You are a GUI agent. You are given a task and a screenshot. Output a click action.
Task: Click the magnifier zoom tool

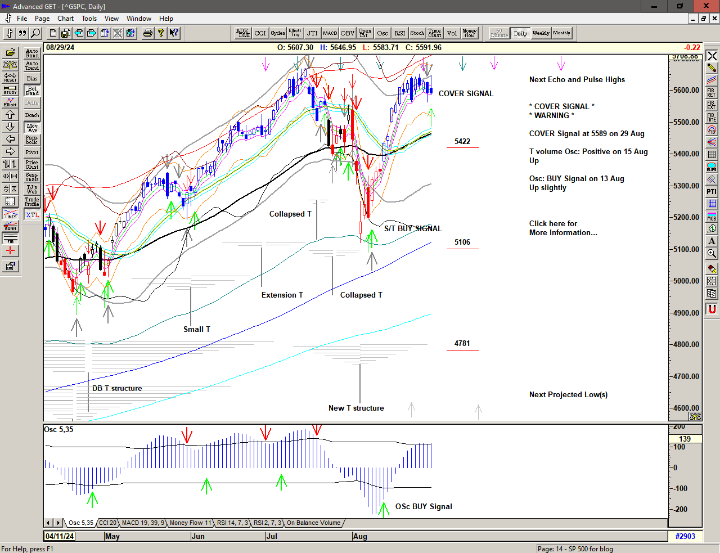[712, 254]
